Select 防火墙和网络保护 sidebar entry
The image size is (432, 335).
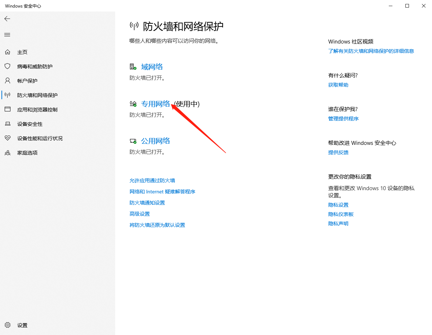pyautogui.click(x=37, y=95)
